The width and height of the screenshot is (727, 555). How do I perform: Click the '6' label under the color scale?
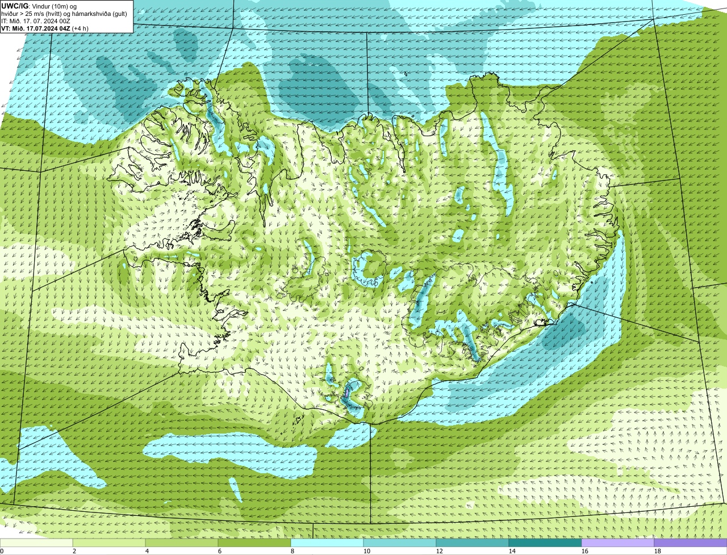(220, 551)
